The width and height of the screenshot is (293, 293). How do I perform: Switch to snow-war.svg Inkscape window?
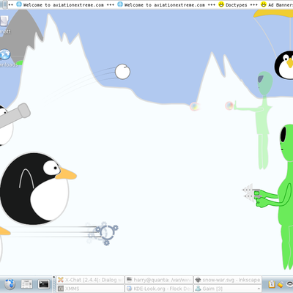(x=228, y=280)
